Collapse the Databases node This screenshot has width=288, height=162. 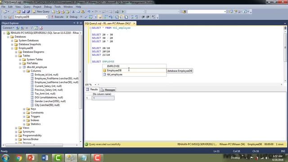(8, 37)
